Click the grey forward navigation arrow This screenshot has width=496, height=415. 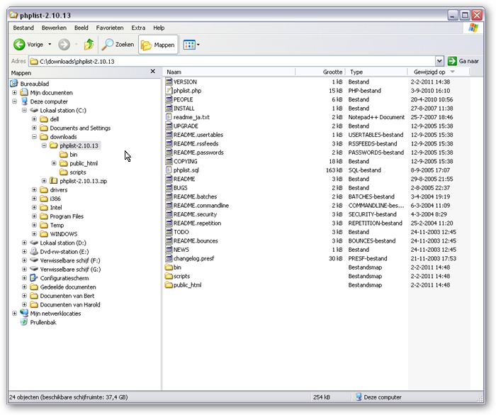click(64, 45)
